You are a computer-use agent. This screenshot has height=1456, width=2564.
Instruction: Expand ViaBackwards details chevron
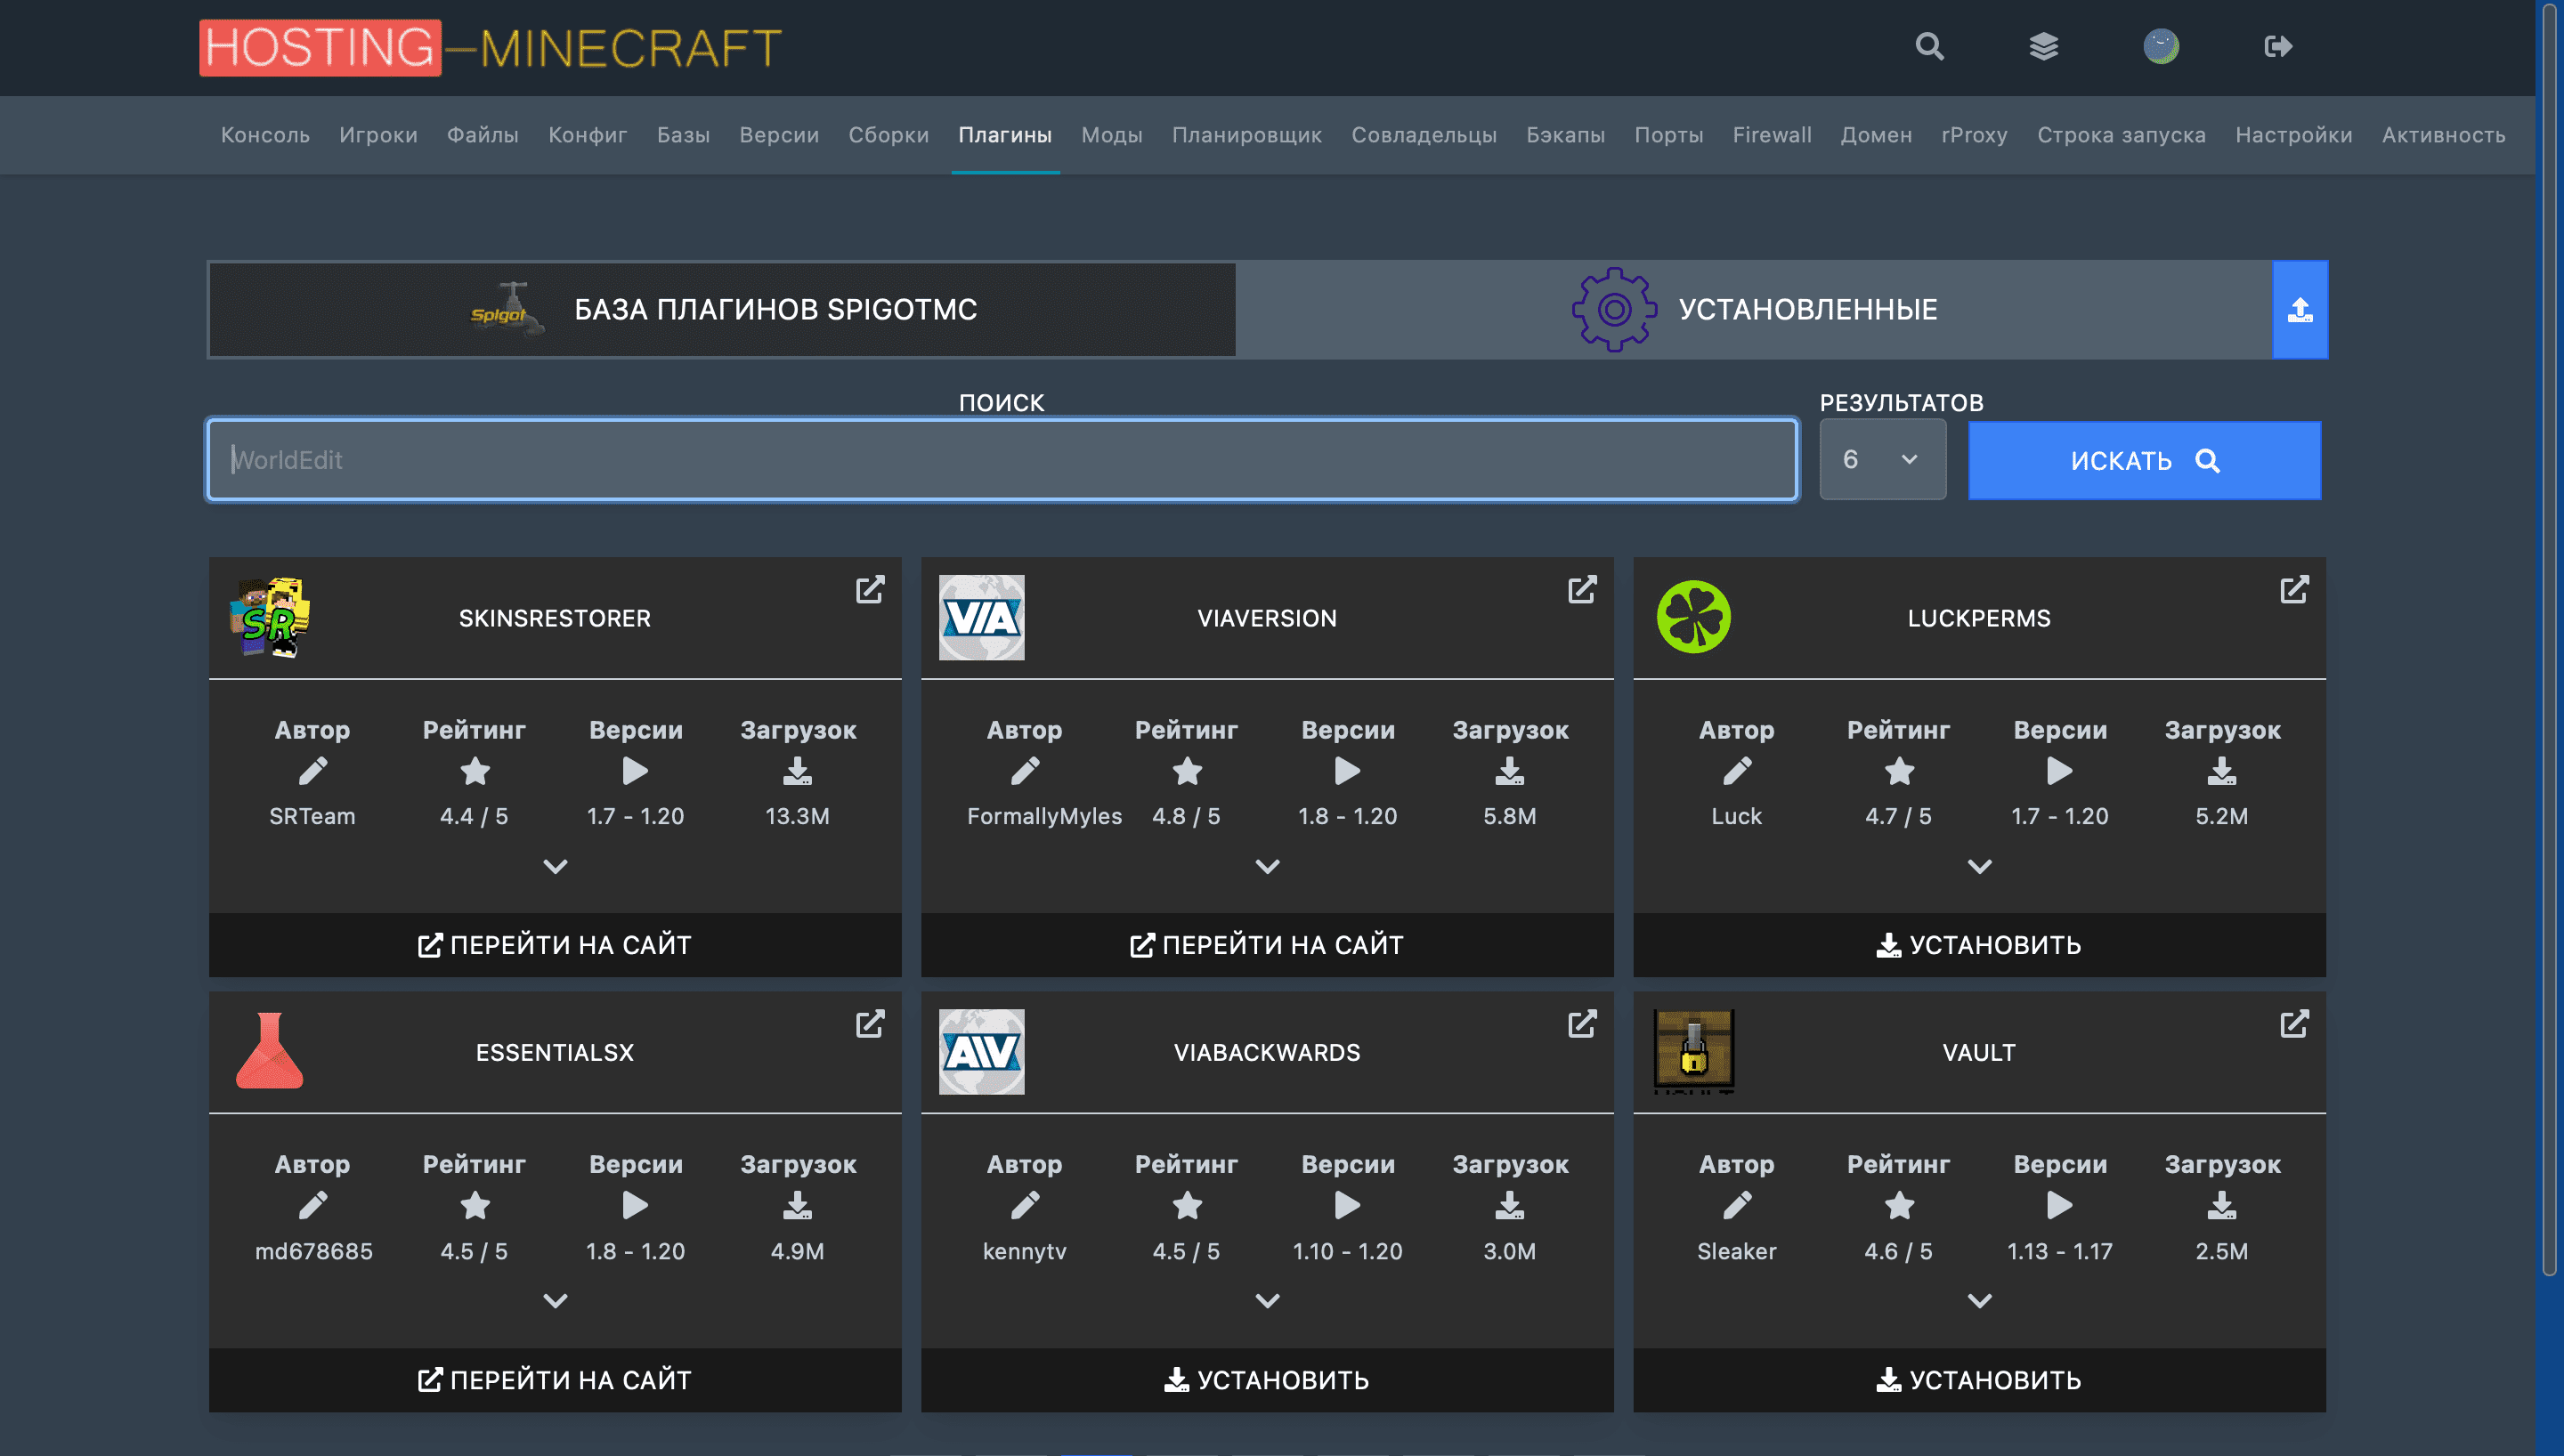coord(1267,1301)
